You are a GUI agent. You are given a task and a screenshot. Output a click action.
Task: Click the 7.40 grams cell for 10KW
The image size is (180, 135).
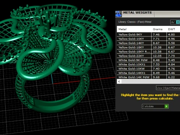(x=159, y=69)
